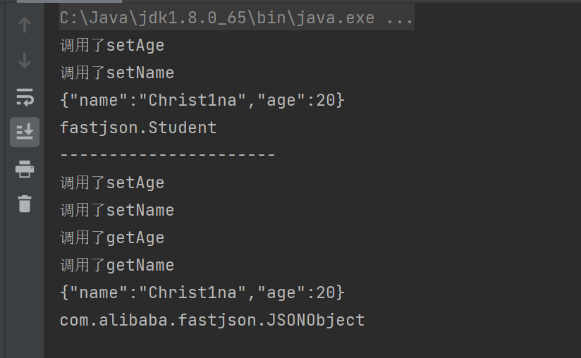Click the second JSON output line

tap(202, 292)
